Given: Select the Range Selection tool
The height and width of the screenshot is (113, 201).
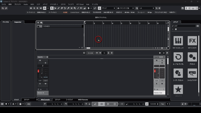Looking at the screenshot, I should click(x=55, y=8).
